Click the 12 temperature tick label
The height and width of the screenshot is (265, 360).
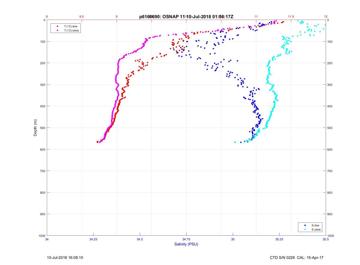pos(326,16)
